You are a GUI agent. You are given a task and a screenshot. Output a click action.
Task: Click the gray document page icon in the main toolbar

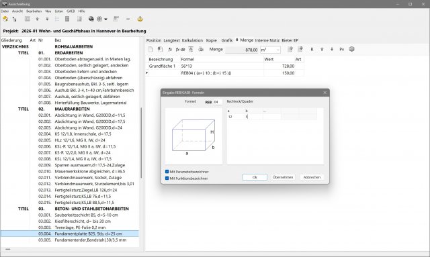pos(67,19)
